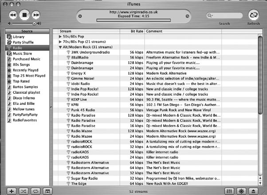This screenshot has width=267, height=195.
Task: Show the artwork viewer pane button
Action: 47,191
